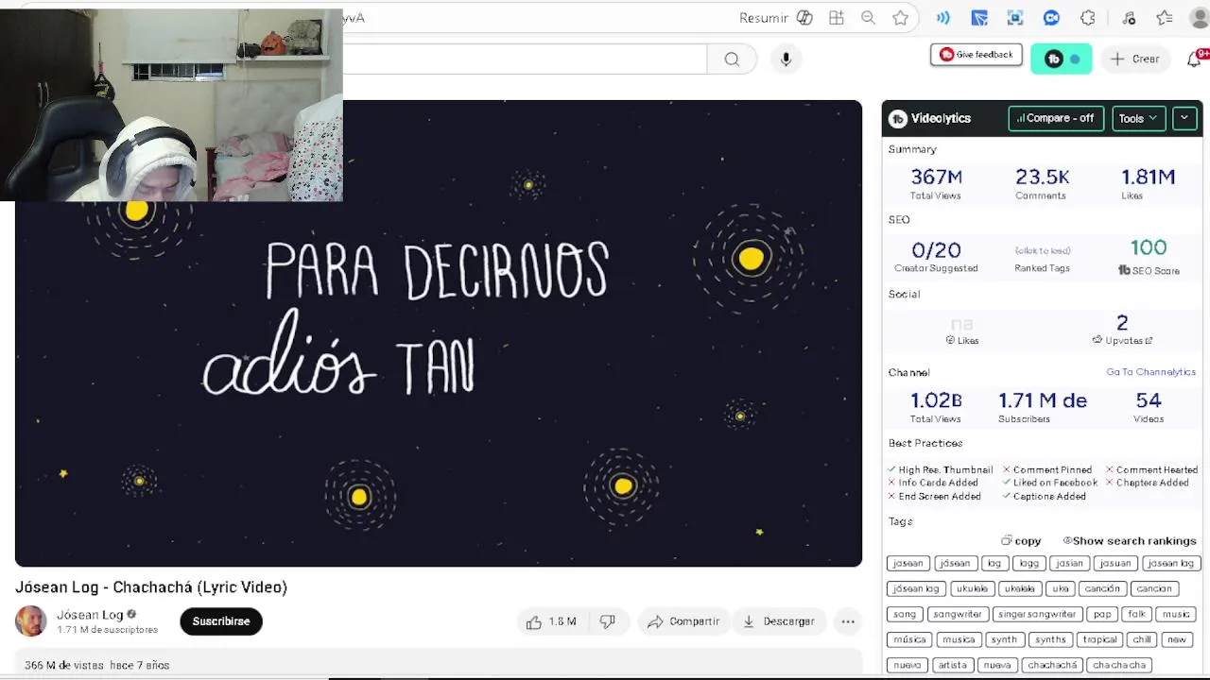Toggle the Compare - off switch
1210x680 pixels.
click(1056, 118)
